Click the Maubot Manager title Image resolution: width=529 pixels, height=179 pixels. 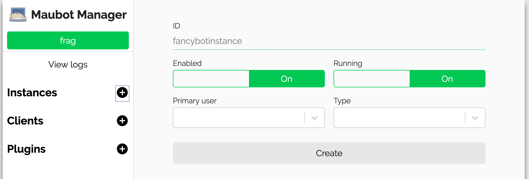tap(79, 15)
